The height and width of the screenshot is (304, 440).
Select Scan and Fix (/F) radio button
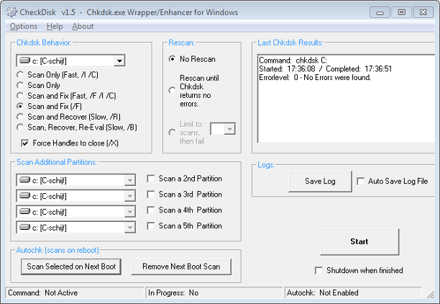pyautogui.click(x=20, y=107)
